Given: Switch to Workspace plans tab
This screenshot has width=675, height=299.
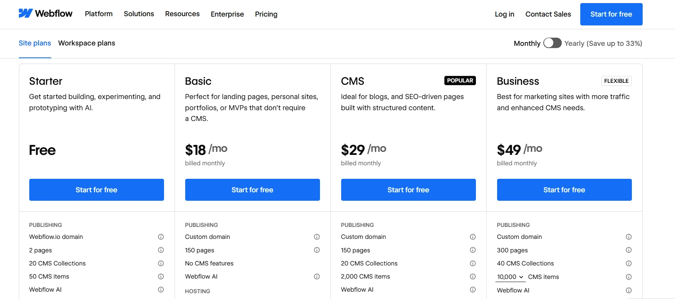Looking at the screenshot, I should click(87, 43).
